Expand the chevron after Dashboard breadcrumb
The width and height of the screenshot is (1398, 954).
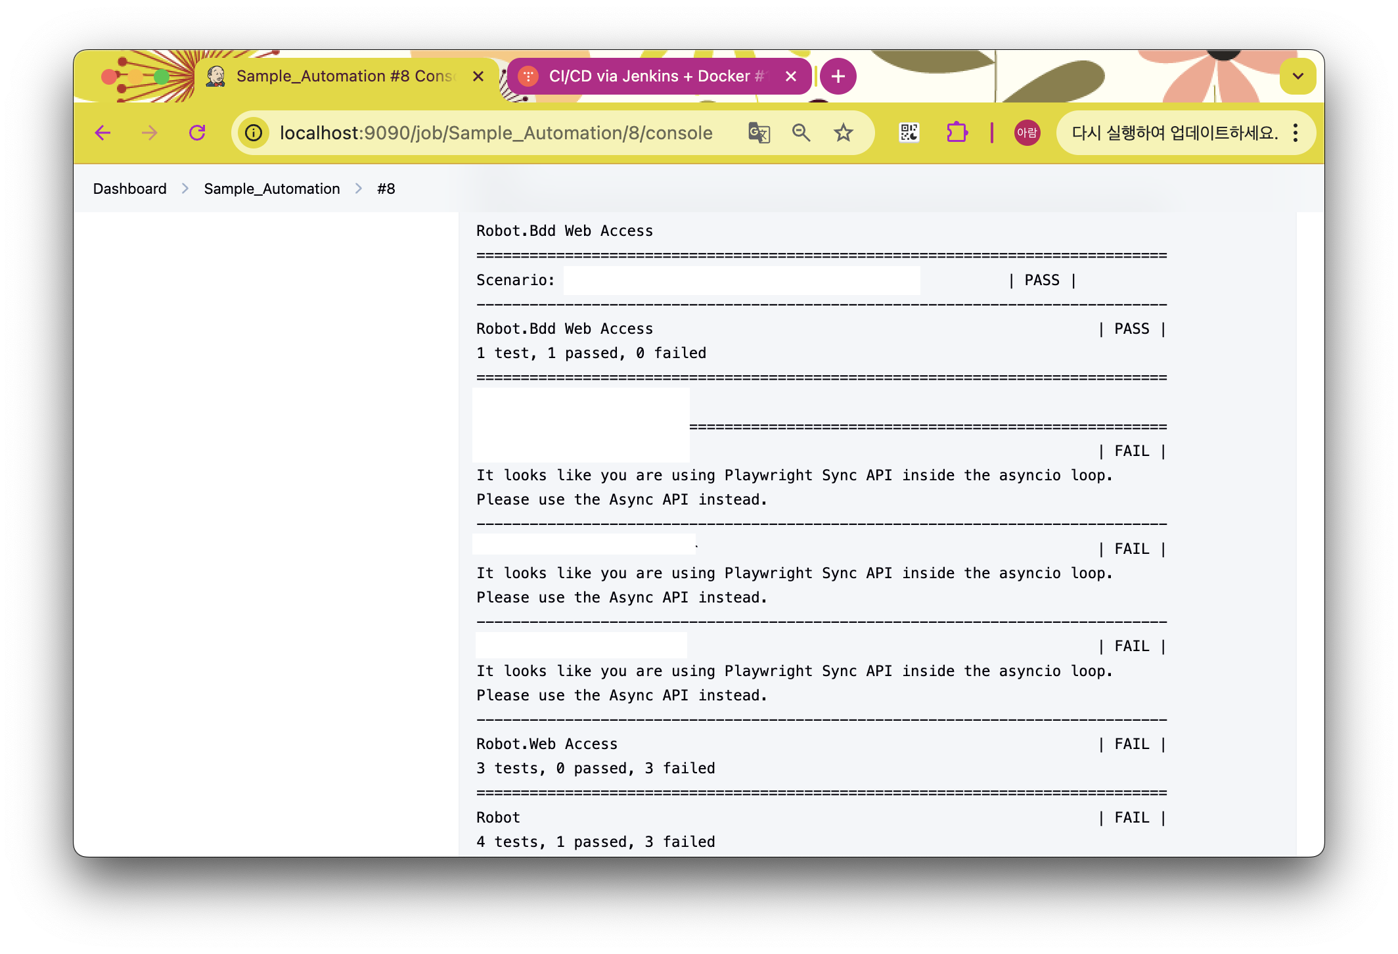[x=185, y=189]
